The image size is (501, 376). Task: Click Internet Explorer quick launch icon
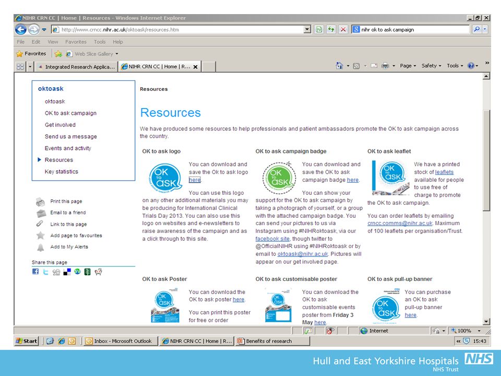pos(62,341)
